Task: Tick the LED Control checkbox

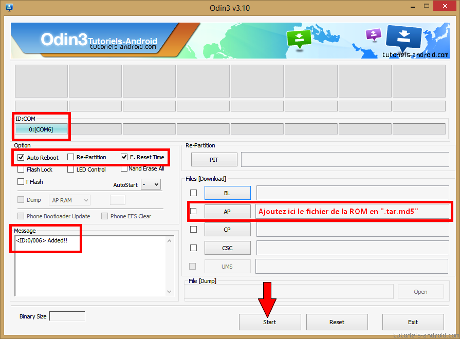Action: [70, 169]
